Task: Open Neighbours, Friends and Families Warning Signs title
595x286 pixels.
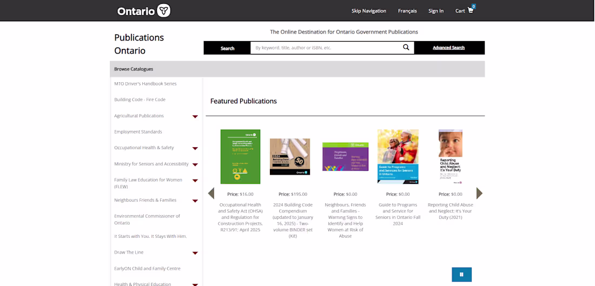Action: pyautogui.click(x=345, y=221)
